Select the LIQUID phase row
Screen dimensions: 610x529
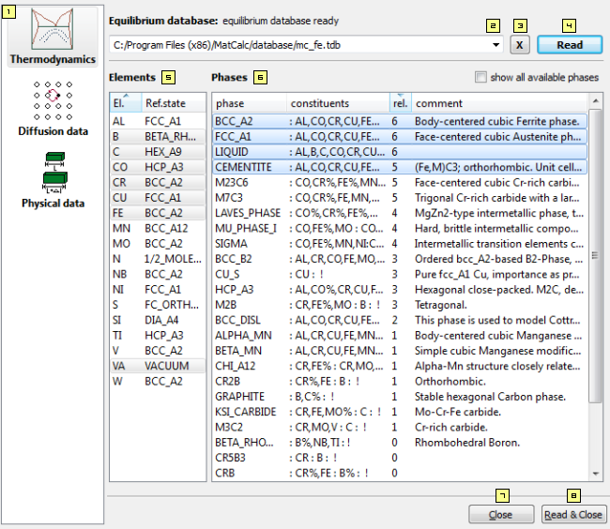coord(235,151)
